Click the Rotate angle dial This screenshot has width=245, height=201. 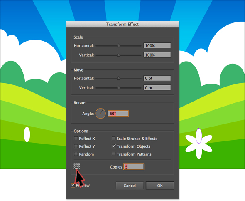[x=100, y=114]
